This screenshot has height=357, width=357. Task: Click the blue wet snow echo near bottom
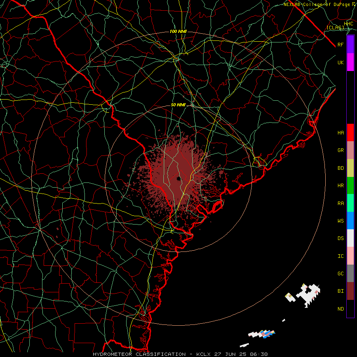[267, 333]
